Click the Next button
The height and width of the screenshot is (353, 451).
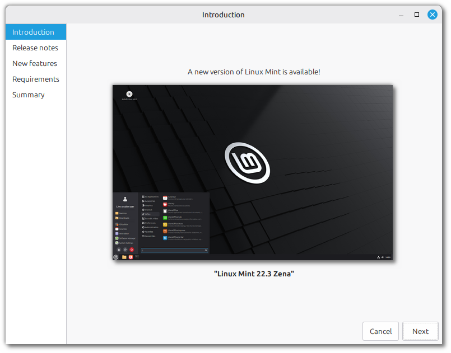(420, 331)
